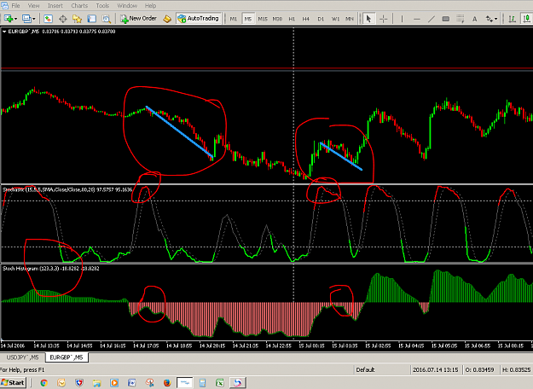Click the Stoch Histogram indicator label
The image size is (533, 389).
point(51,269)
